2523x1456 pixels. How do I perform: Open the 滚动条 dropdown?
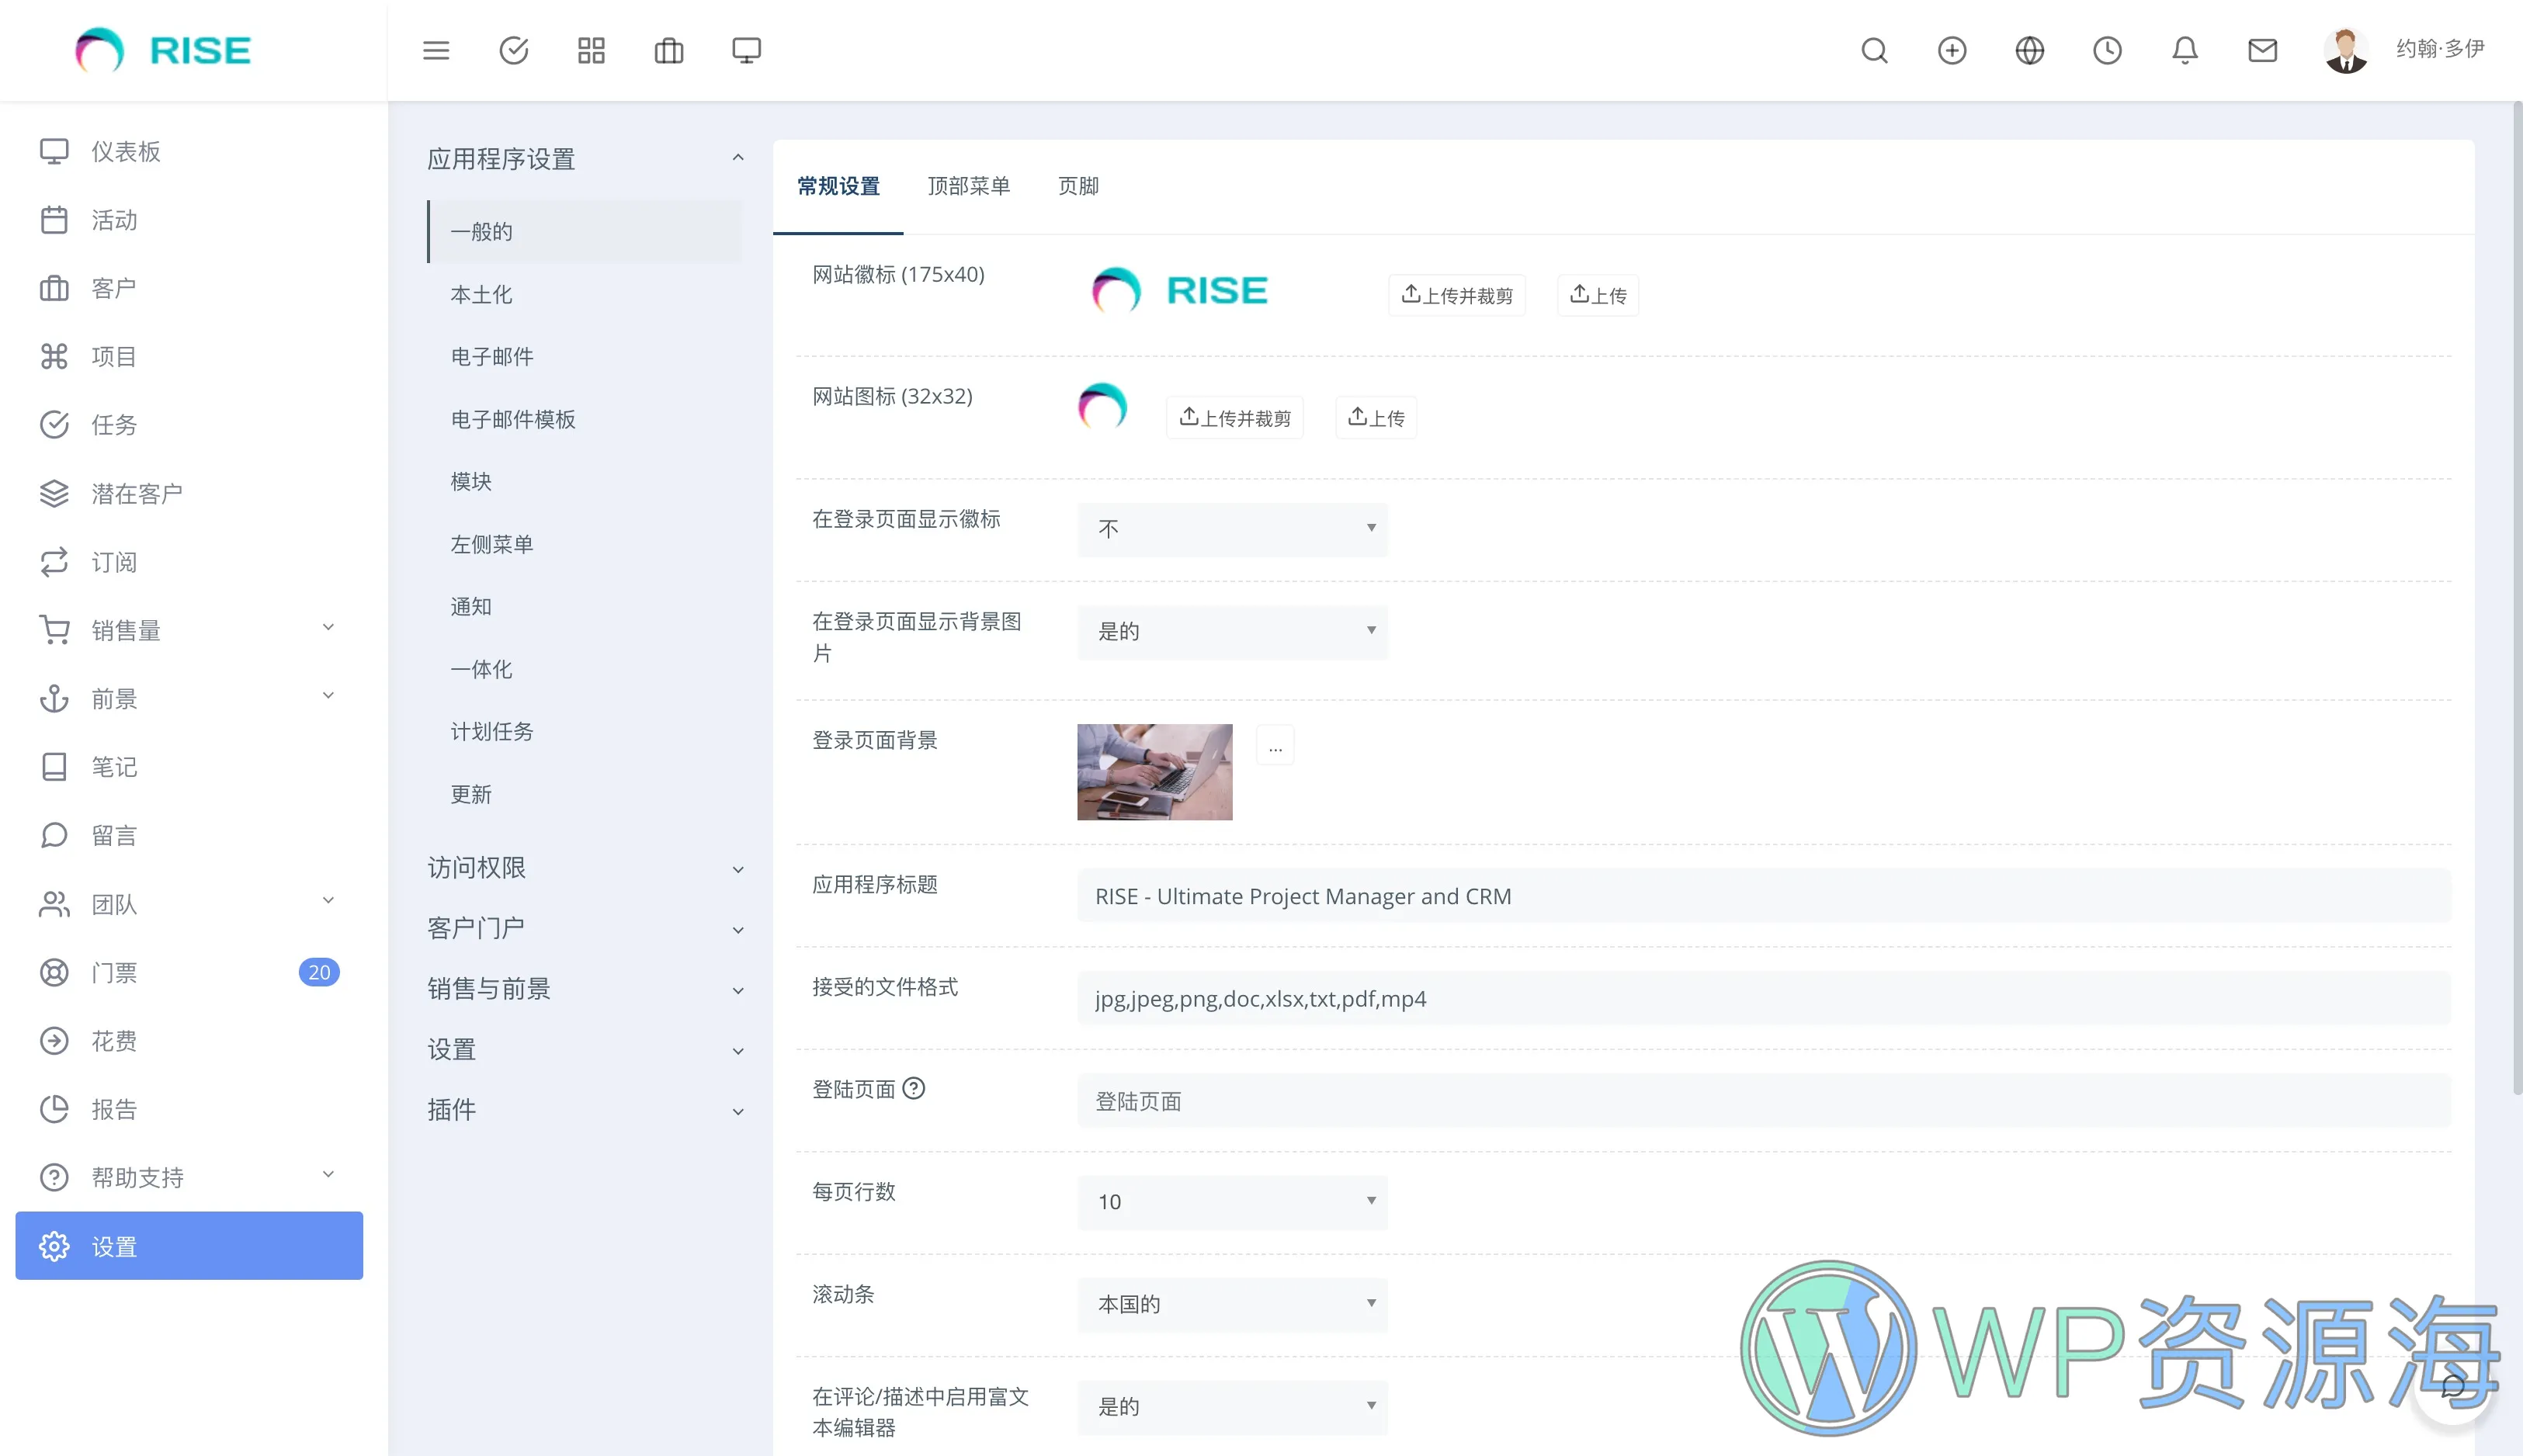pyautogui.click(x=1232, y=1304)
